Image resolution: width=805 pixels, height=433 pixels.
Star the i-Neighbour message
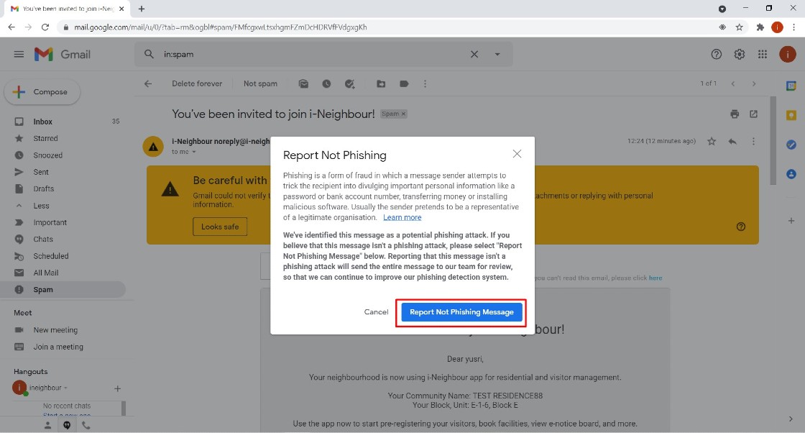click(712, 141)
